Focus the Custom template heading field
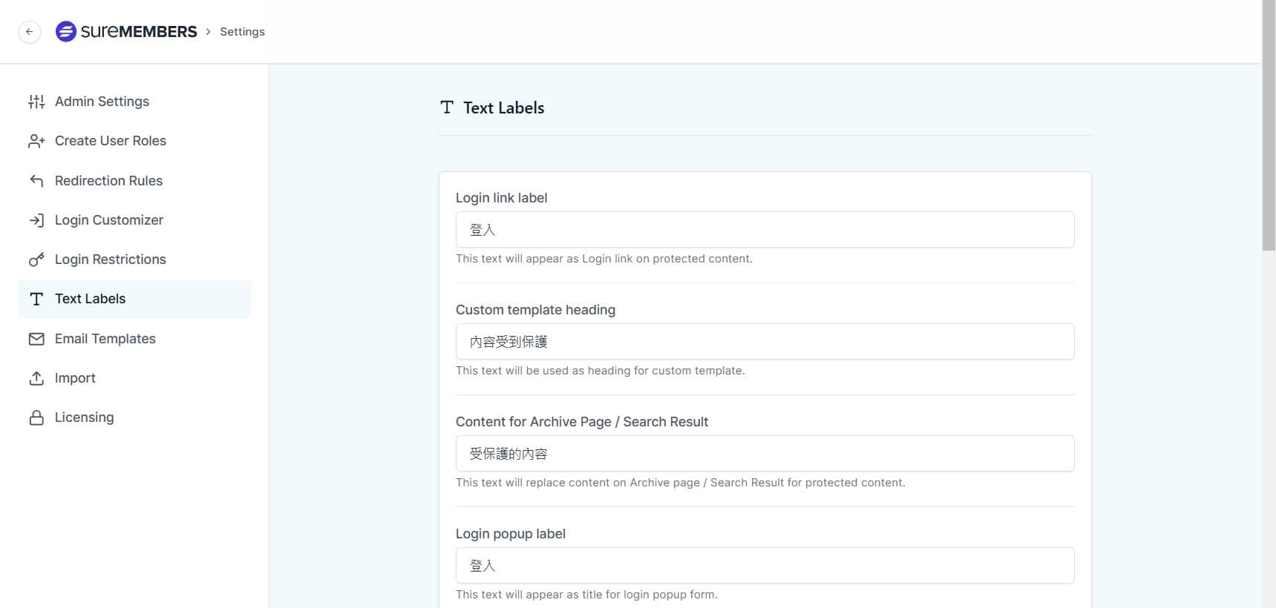This screenshot has height=608, width=1276. tap(765, 342)
